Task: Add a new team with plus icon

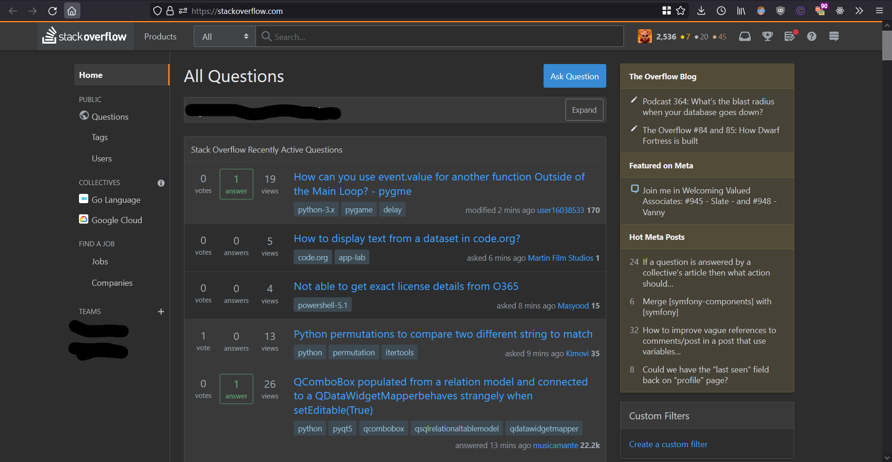Action: tap(161, 312)
